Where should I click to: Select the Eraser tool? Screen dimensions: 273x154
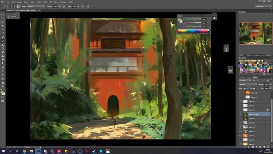point(3,52)
